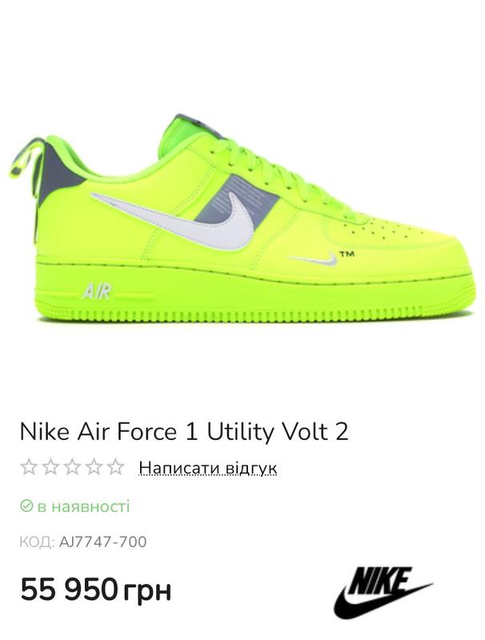Click the first rating star
Screen dimensions: 485x640
(x=29, y=467)
